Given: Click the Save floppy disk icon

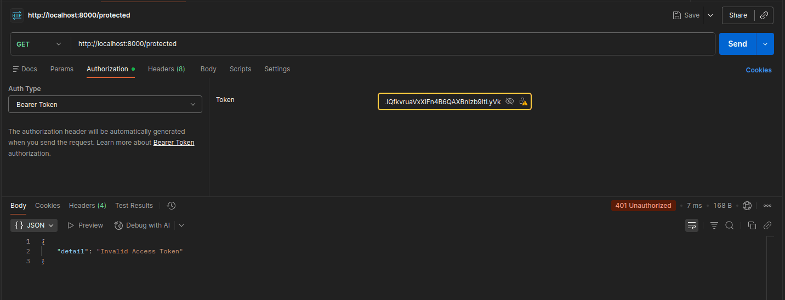Looking at the screenshot, I should tap(677, 15).
